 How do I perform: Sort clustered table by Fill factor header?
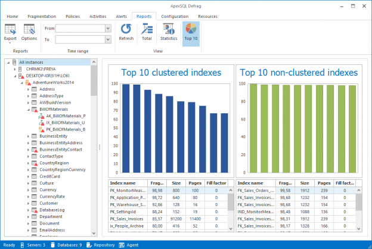coord(216,183)
